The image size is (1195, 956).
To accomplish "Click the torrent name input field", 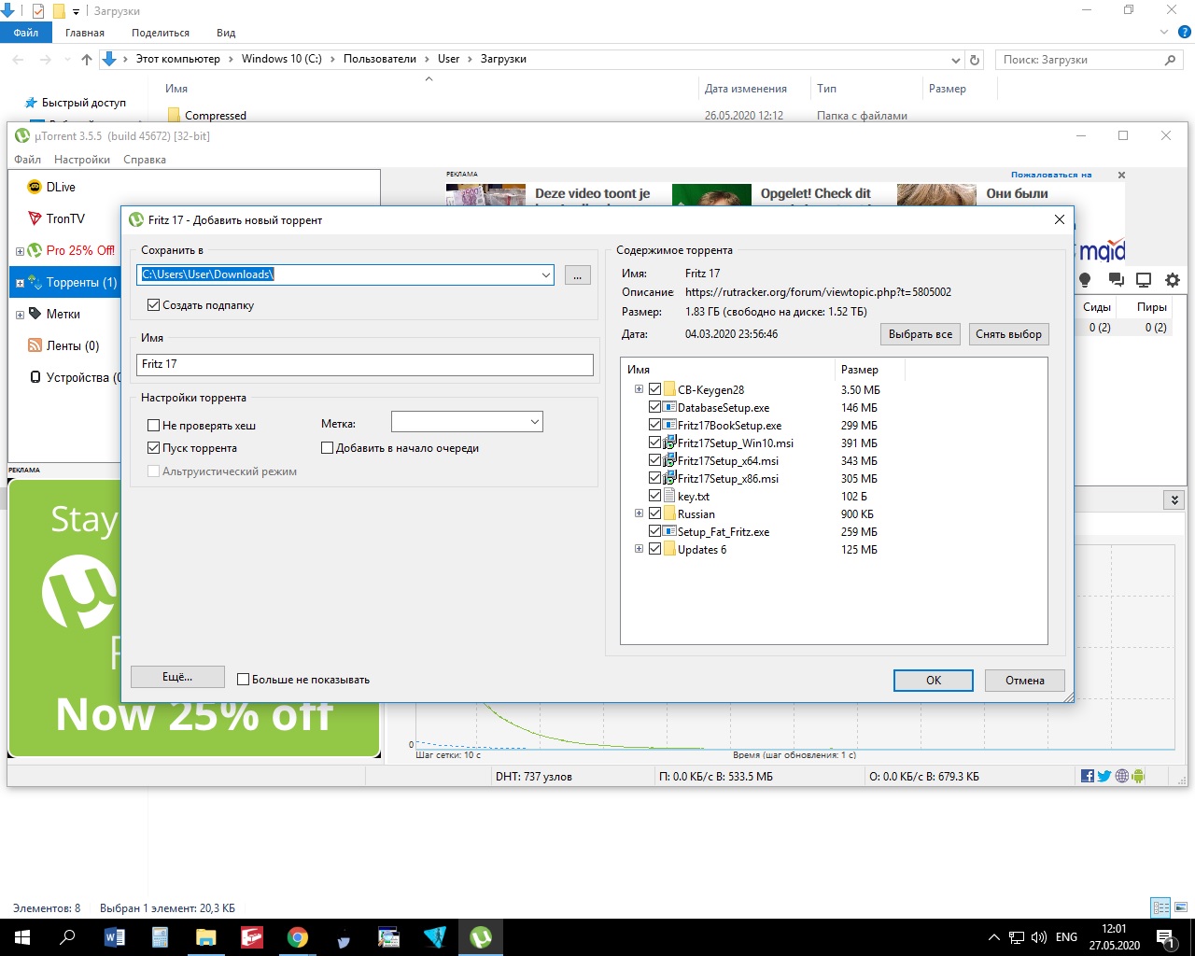I will click(x=364, y=364).
